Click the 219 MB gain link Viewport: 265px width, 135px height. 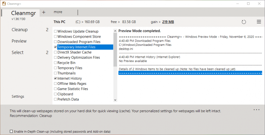(168, 22)
